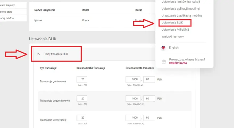Click the Prowadzisz własny biznes text
The height and width of the screenshot is (128, 234).
tap(187, 59)
